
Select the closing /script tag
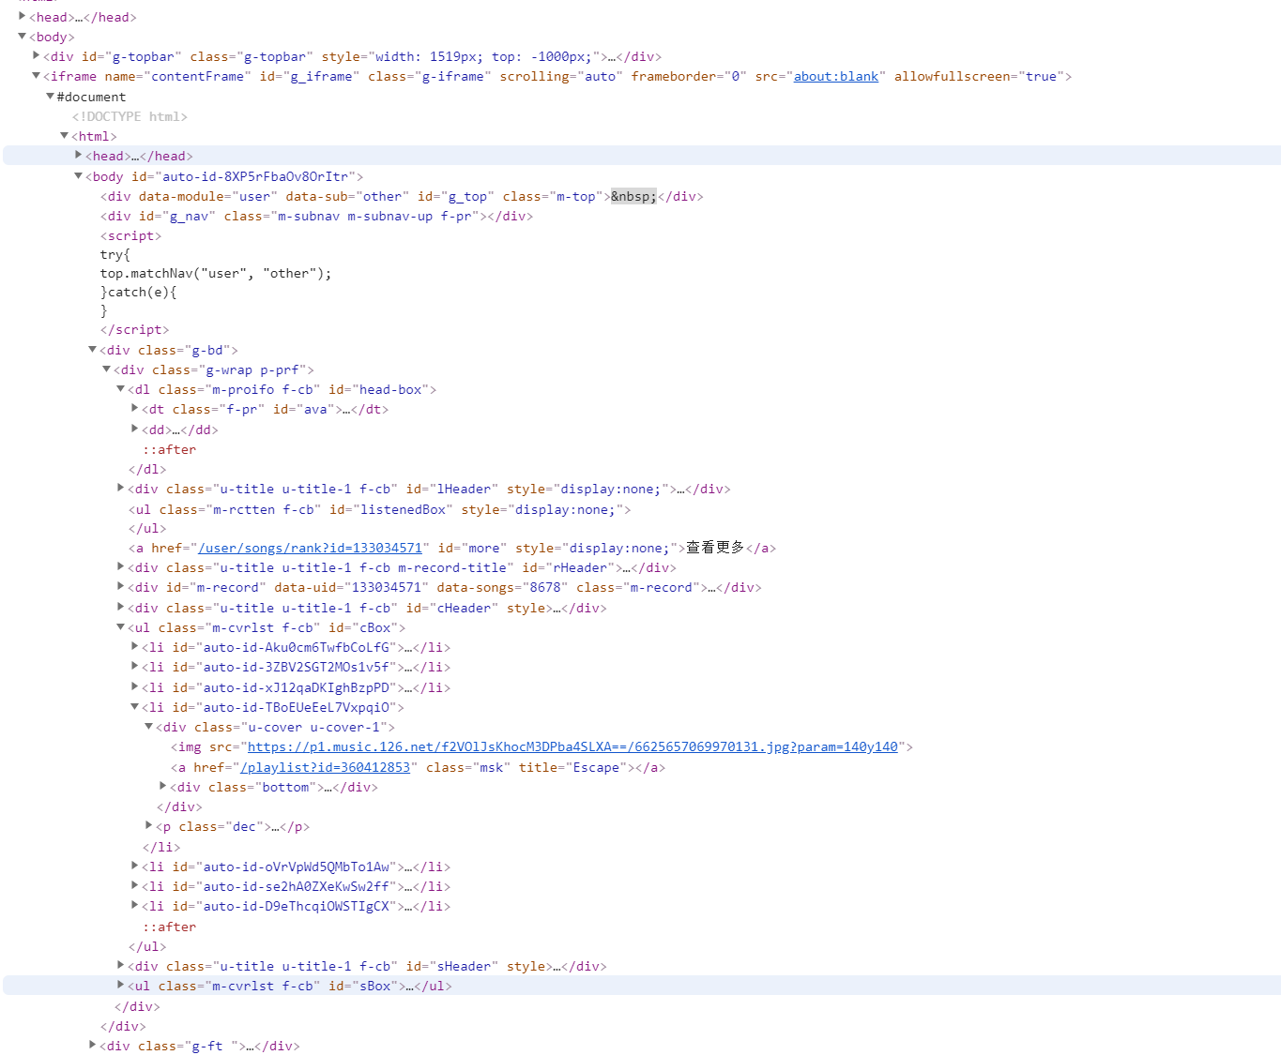[134, 329]
